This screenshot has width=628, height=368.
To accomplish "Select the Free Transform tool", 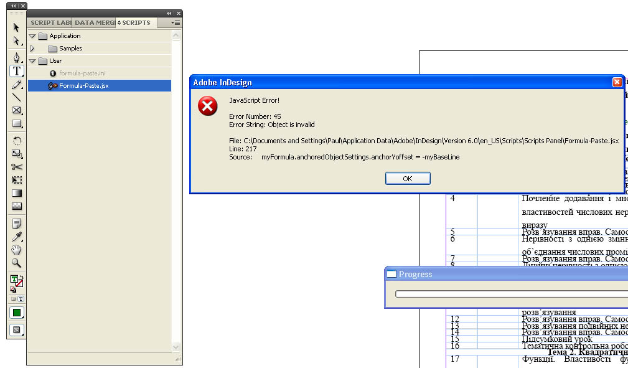I will (16, 180).
